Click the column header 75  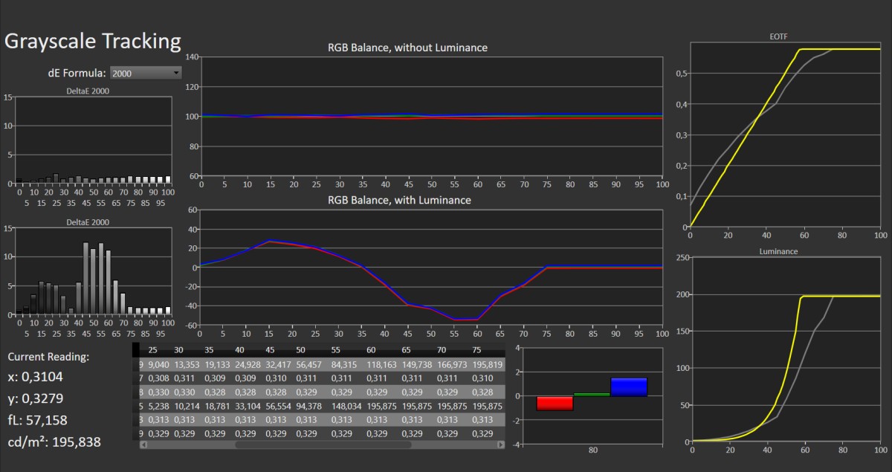coord(476,350)
